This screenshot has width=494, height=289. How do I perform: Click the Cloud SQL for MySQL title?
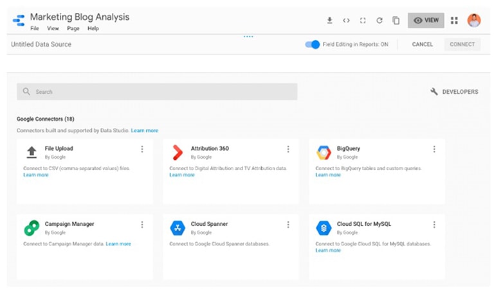pyautogui.click(x=364, y=224)
